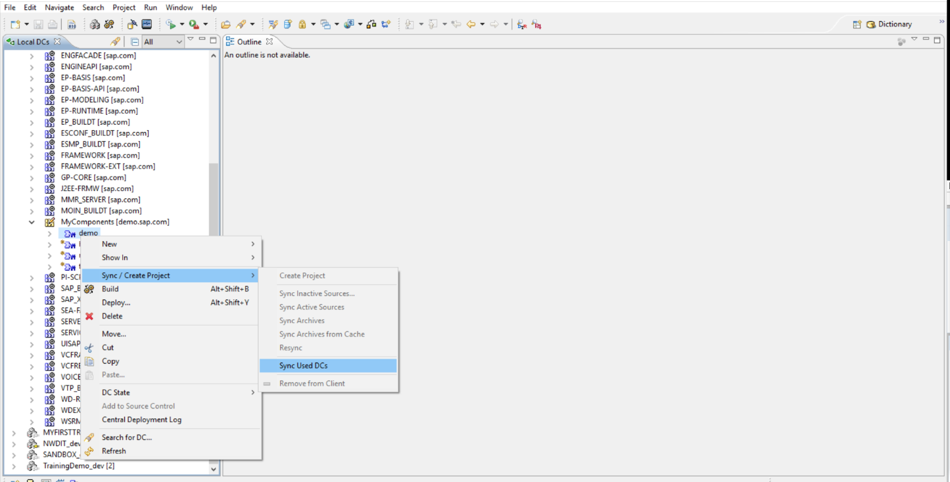Click the cylinder database toolbar icon
950x482 pixels.
click(287, 24)
